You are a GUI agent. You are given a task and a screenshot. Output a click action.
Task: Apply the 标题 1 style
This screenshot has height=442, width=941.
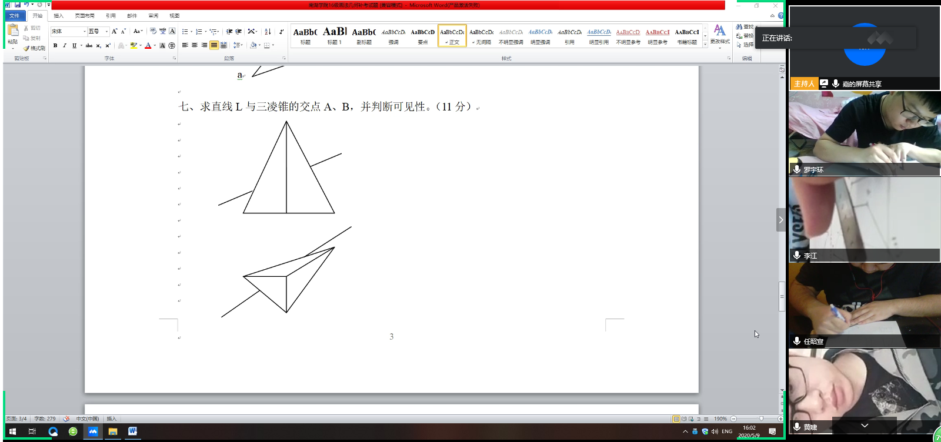(x=335, y=35)
